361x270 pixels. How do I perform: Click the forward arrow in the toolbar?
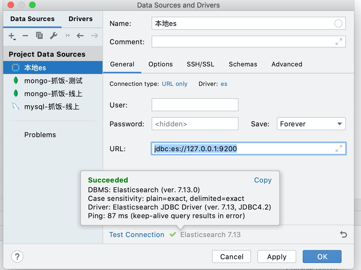[x=94, y=36]
